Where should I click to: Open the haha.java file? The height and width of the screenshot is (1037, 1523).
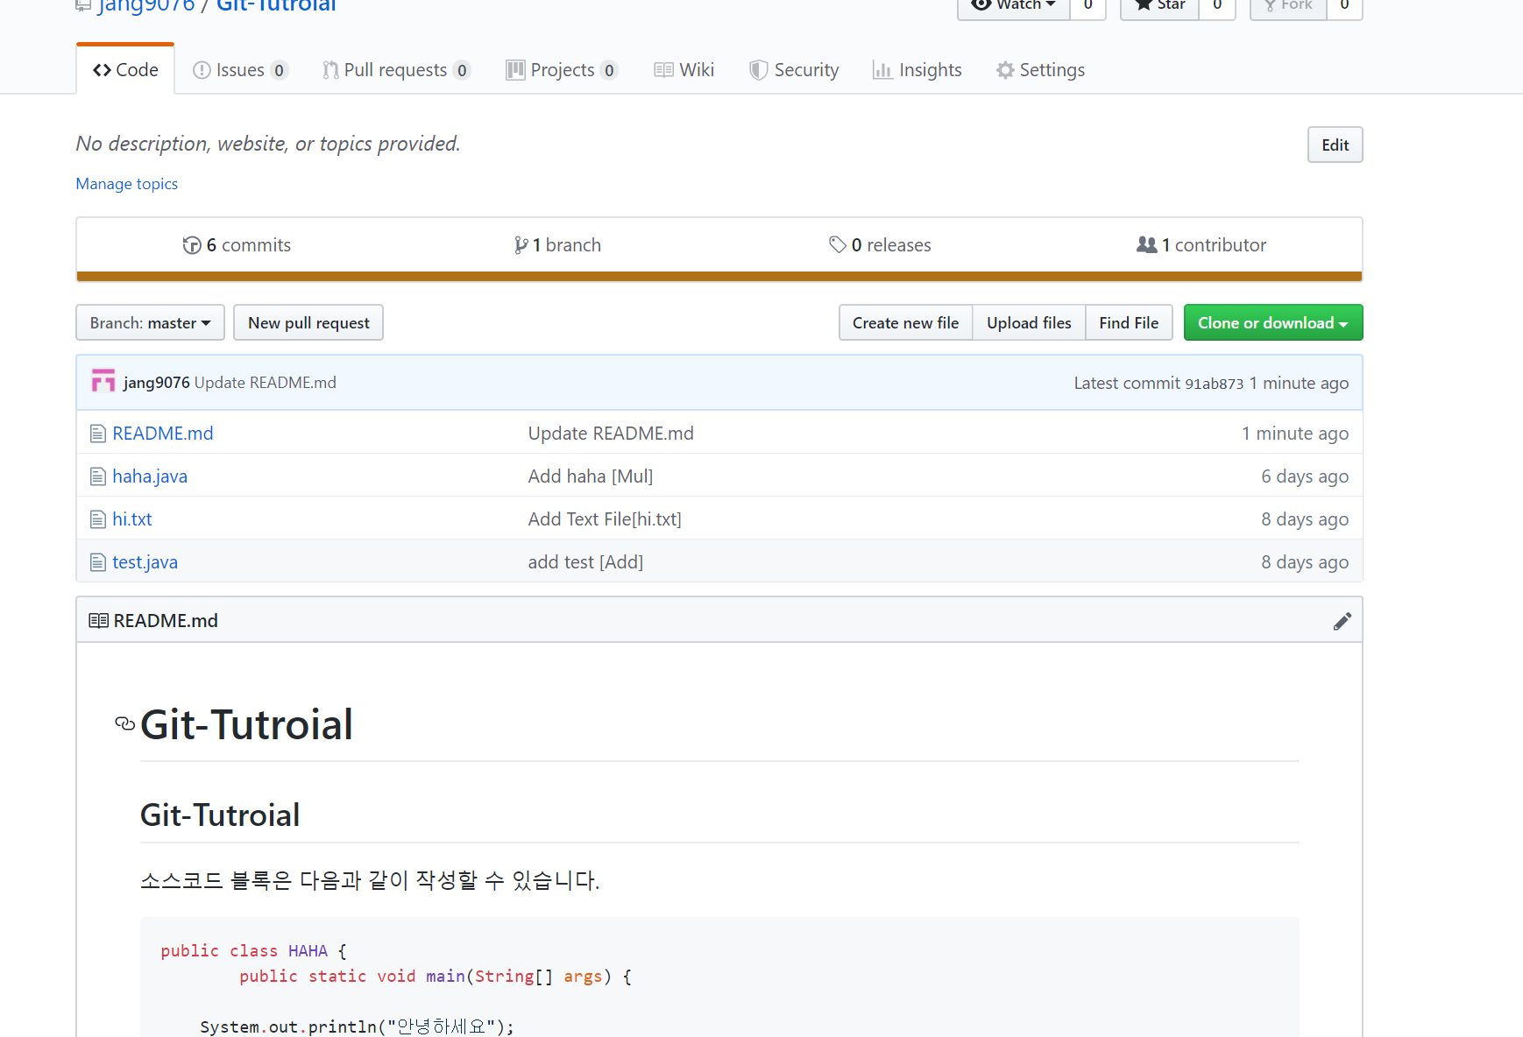pyautogui.click(x=150, y=476)
